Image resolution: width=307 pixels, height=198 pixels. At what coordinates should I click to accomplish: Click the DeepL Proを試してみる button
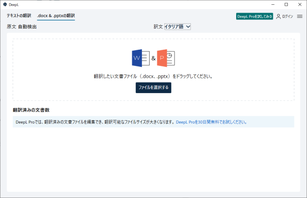click(254, 16)
